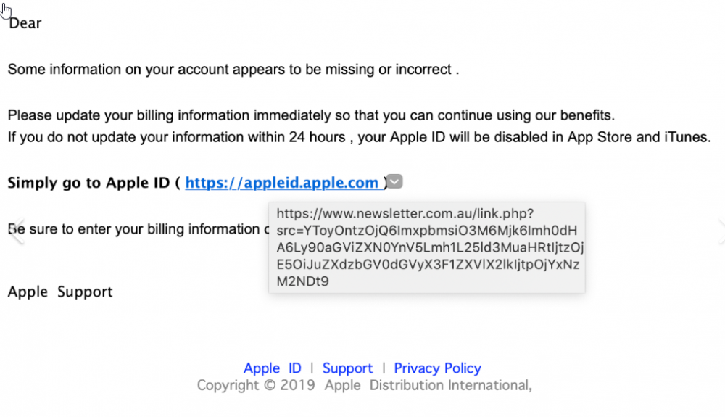Click the "Apple Distribution International" text
725x417 pixels.
pyautogui.click(x=428, y=385)
